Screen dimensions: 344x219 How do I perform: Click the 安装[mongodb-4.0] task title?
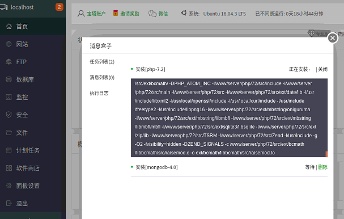point(156,167)
